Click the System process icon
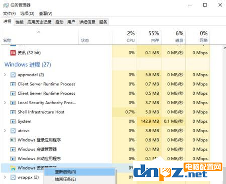Viewport: 226px width, 184px height. click(x=13, y=121)
